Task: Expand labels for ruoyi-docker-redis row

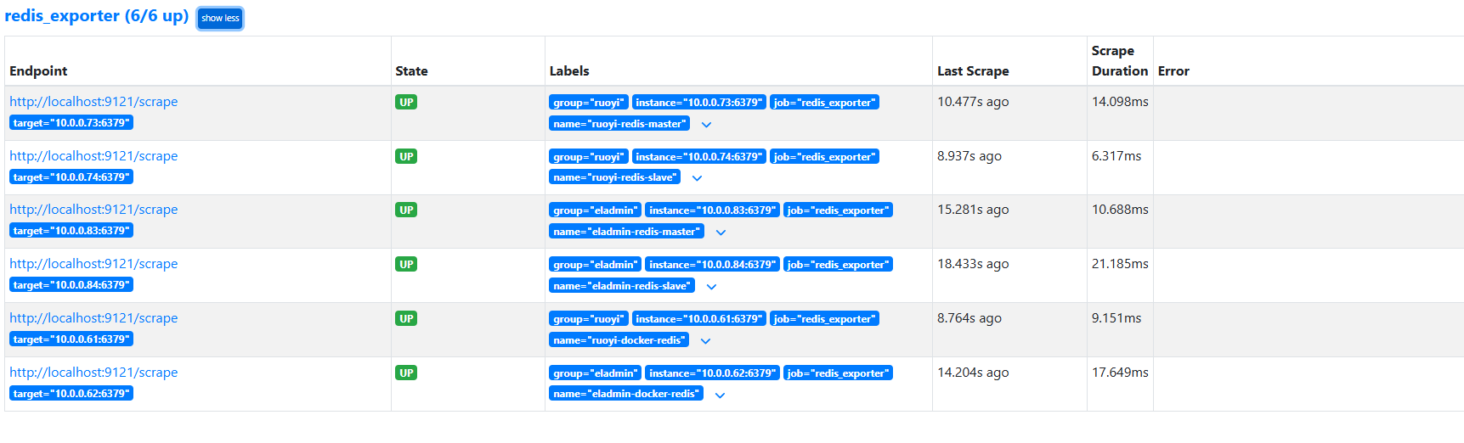Action: tap(705, 341)
